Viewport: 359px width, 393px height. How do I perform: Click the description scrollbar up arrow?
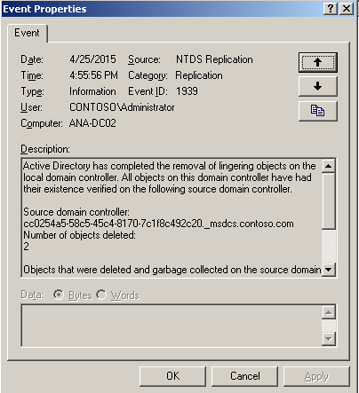(328, 166)
